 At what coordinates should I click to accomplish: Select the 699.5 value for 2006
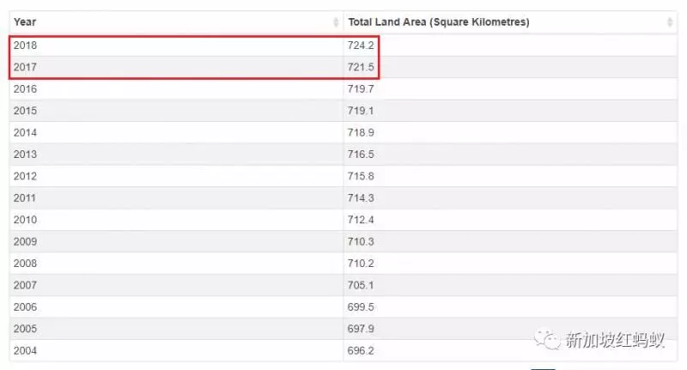tap(361, 307)
